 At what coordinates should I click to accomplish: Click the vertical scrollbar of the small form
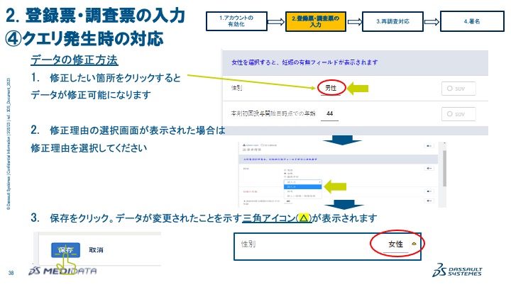[x=444, y=169]
